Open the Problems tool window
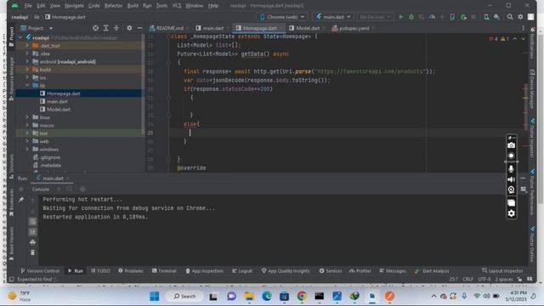Image resolution: width=544 pixels, height=306 pixels. [x=131, y=271]
